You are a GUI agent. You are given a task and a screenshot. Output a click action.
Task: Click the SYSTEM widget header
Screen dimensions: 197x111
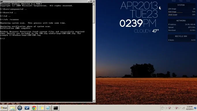pos(181,5)
